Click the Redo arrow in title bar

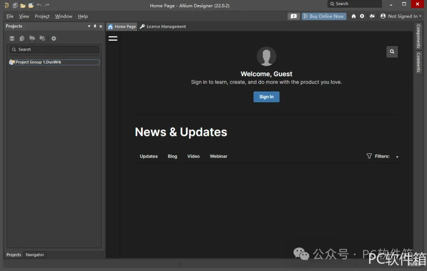(x=47, y=5)
